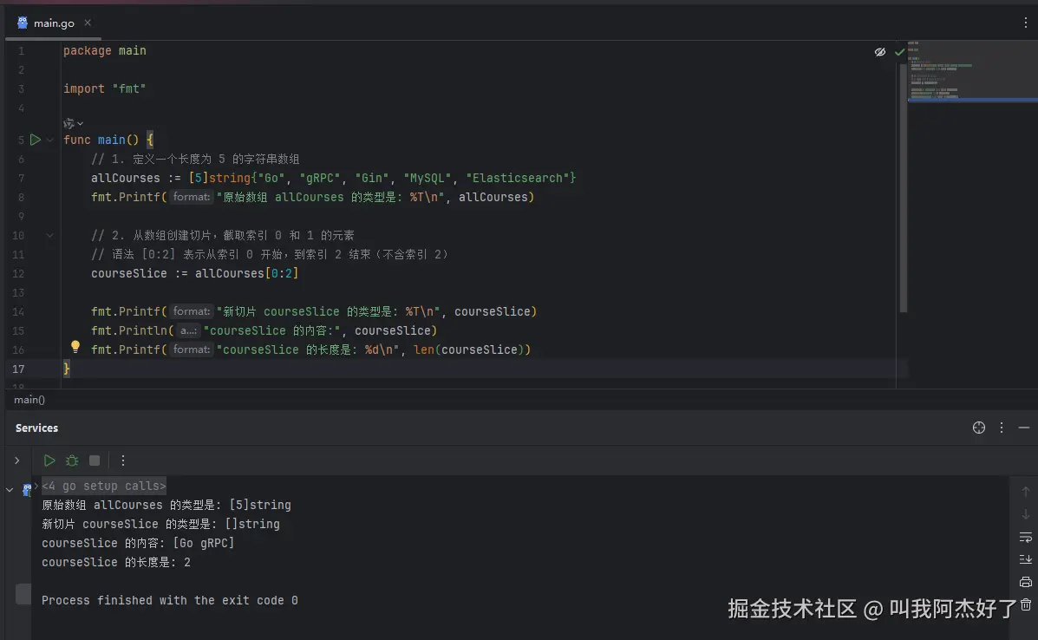Jump up the console stack trace
The height and width of the screenshot is (640, 1038).
point(1025,492)
